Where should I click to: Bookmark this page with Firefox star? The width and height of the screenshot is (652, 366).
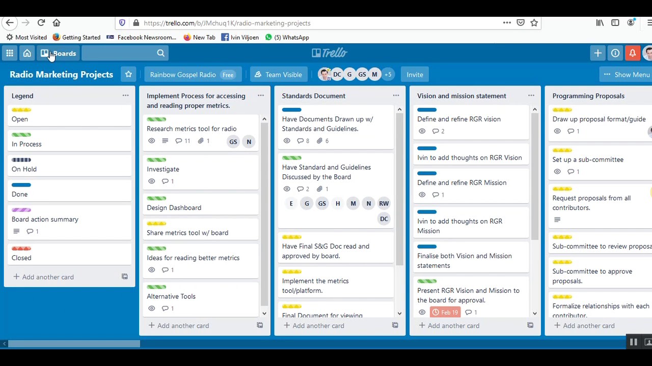pyautogui.click(x=534, y=23)
